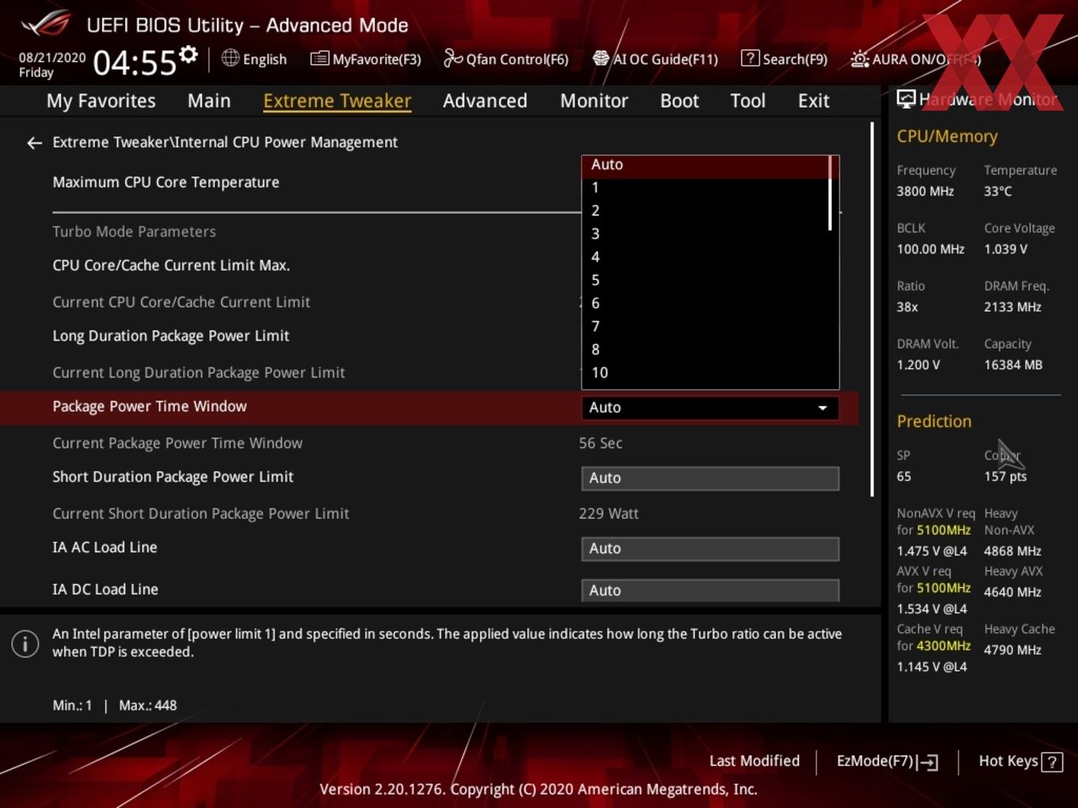Click the 04:55 clock display
This screenshot has height=808, width=1078.
coord(135,63)
